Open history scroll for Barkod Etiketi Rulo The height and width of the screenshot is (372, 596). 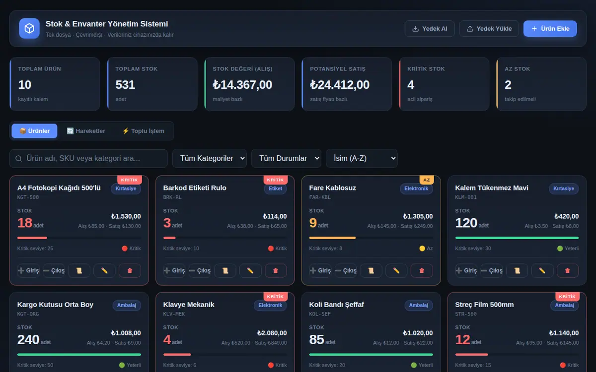[225, 270]
